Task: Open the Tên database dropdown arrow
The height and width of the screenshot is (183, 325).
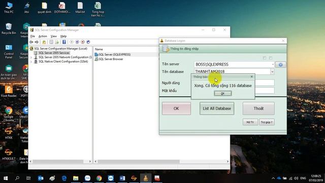Action: [x=272, y=72]
